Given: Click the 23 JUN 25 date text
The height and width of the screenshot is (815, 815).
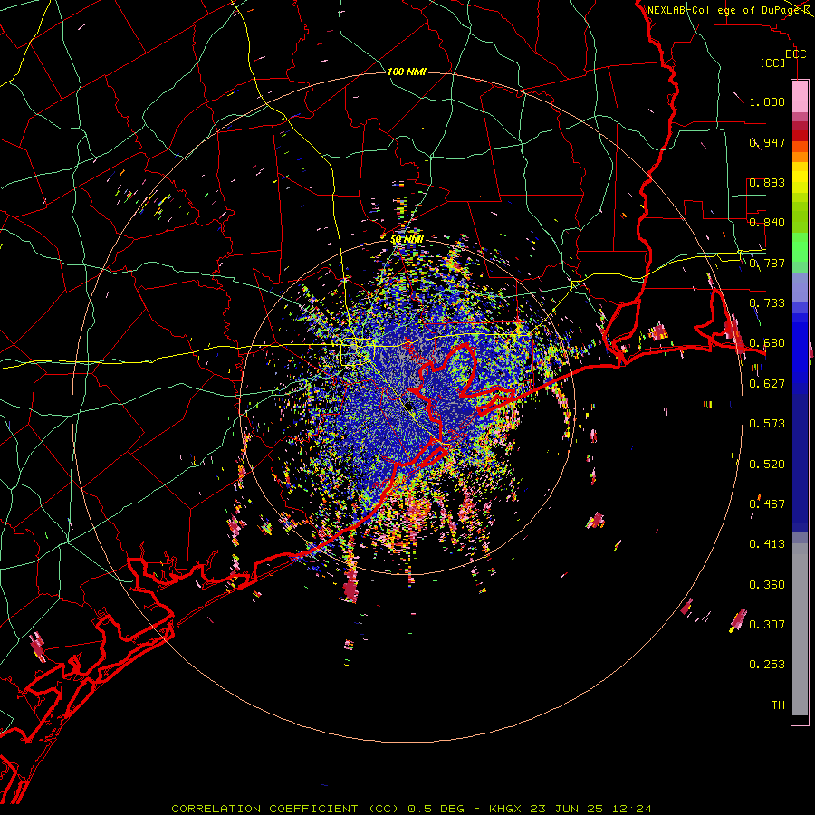Looking at the screenshot, I should (567, 809).
